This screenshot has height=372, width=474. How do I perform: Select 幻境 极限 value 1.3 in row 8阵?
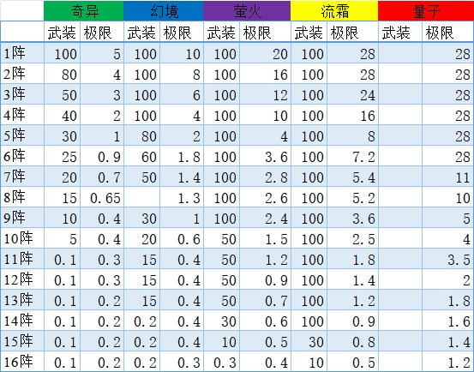182,197
